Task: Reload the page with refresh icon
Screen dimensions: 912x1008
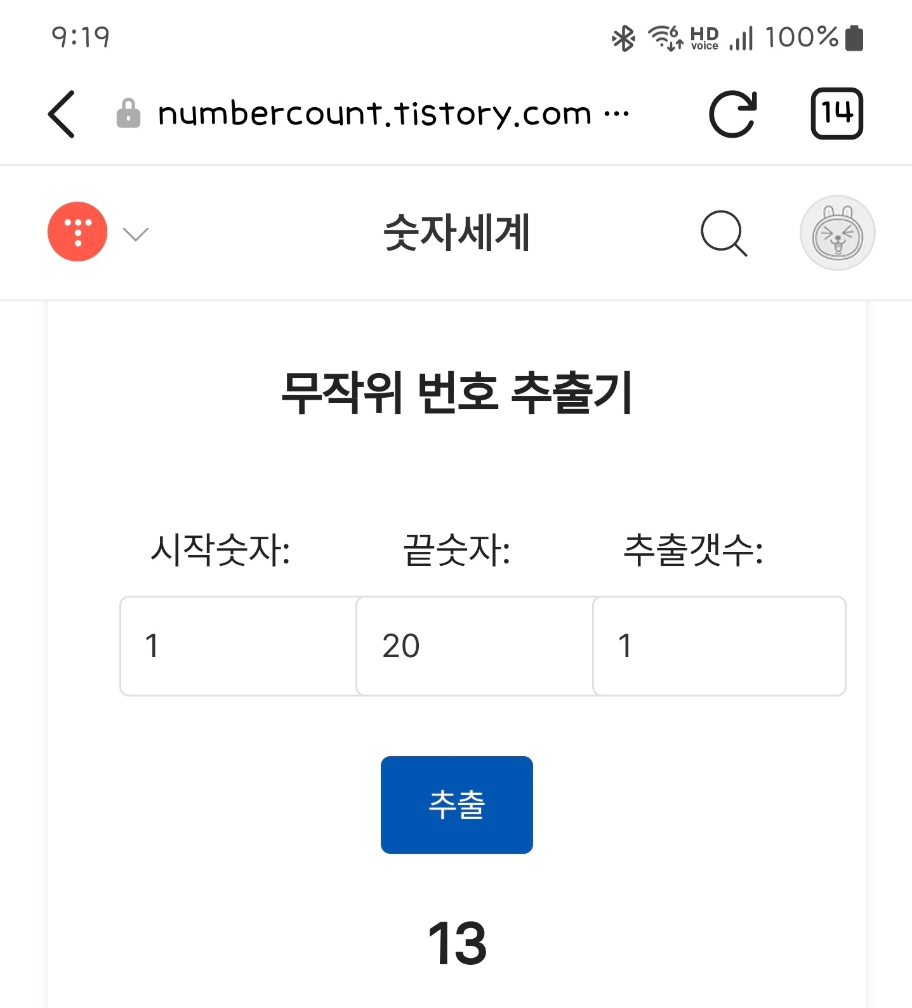Action: coord(732,114)
